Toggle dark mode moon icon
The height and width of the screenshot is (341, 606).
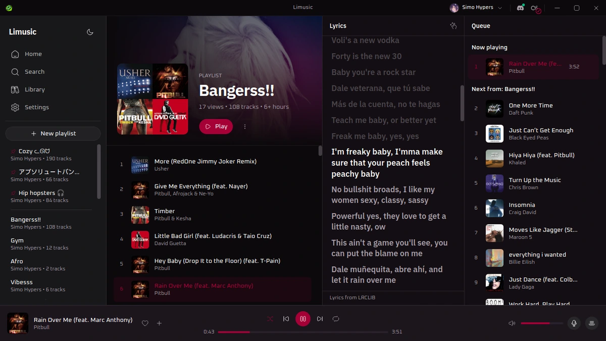[90, 32]
